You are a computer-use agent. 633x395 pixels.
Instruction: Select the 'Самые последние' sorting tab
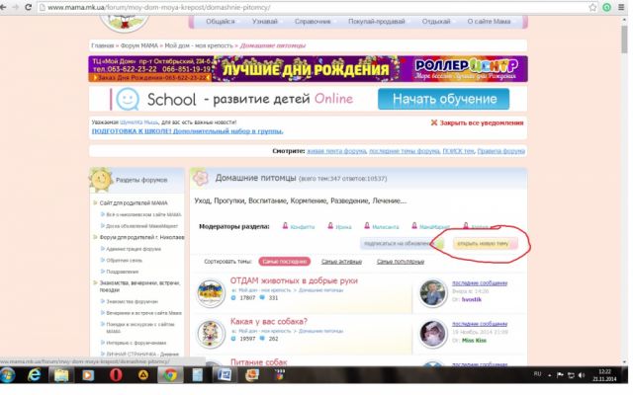point(284,262)
